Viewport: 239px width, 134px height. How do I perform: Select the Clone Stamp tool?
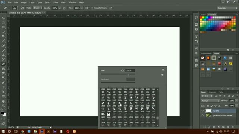point(3,55)
